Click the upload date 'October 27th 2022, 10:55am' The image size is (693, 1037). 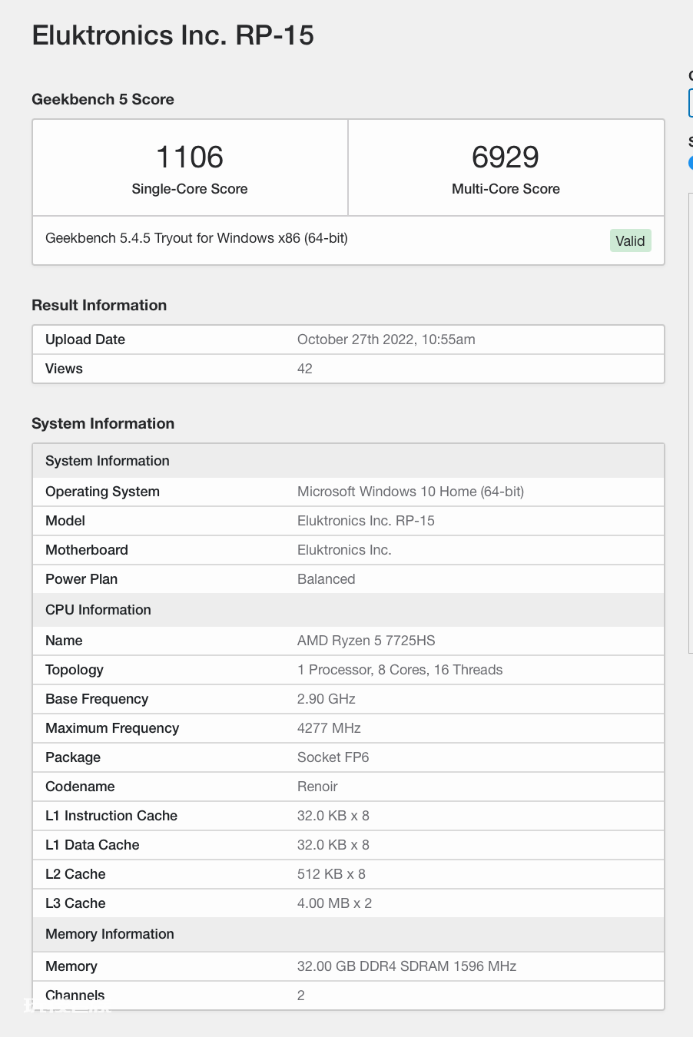click(x=386, y=340)
